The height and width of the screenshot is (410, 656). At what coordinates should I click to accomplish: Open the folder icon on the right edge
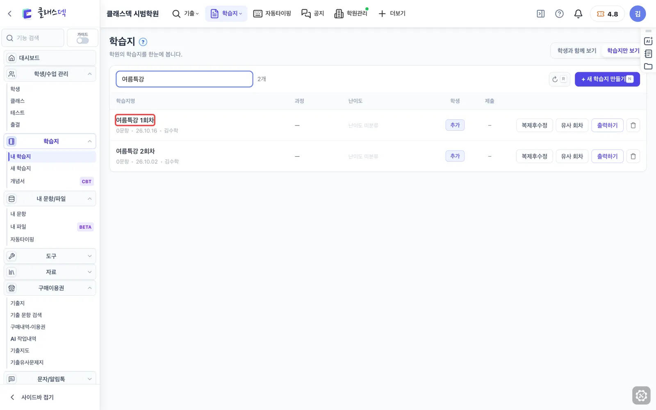648,66
